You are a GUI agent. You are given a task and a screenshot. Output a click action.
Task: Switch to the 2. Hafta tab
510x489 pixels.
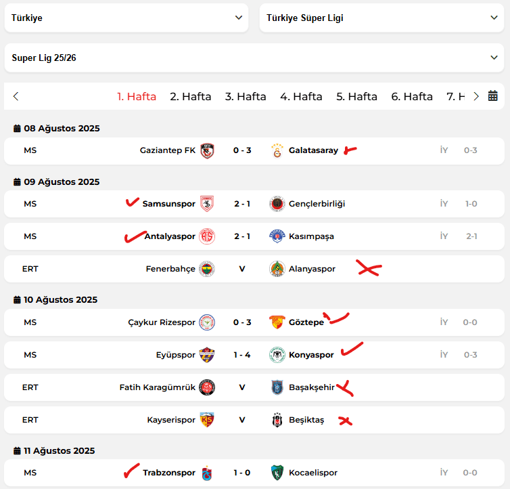coord(191,96)
